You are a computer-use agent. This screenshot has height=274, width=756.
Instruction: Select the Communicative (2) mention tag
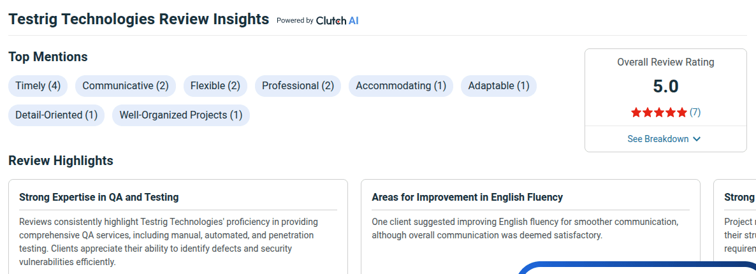[125, 85]
